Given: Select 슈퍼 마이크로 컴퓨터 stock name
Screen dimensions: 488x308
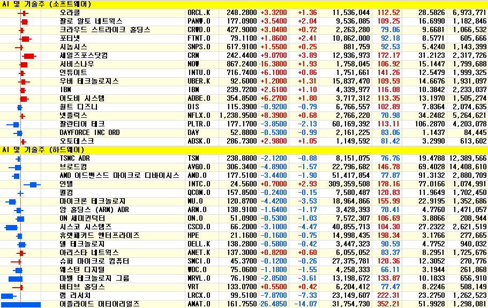Looking at the screenshot, I should (x=94, y=261).
